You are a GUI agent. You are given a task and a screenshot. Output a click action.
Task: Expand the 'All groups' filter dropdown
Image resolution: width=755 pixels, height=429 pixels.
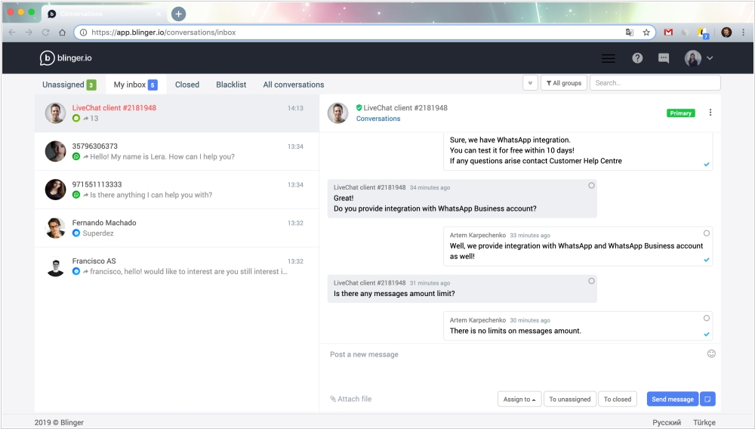point(563,83)
